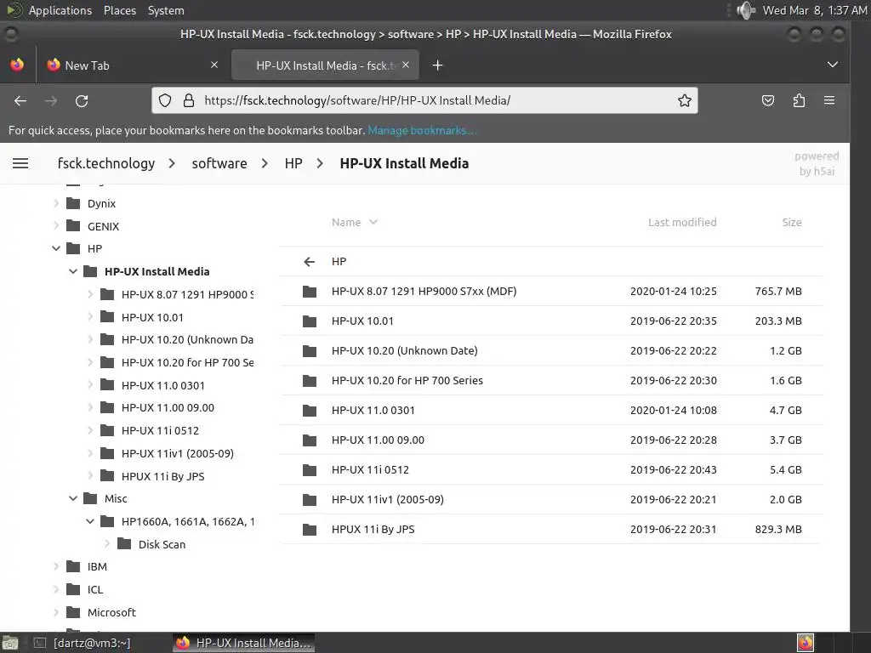Image resolution: width=871 pixels, height=653 pixels.
Task: Click the IBM folder icon in the tree
Action: 73,566
